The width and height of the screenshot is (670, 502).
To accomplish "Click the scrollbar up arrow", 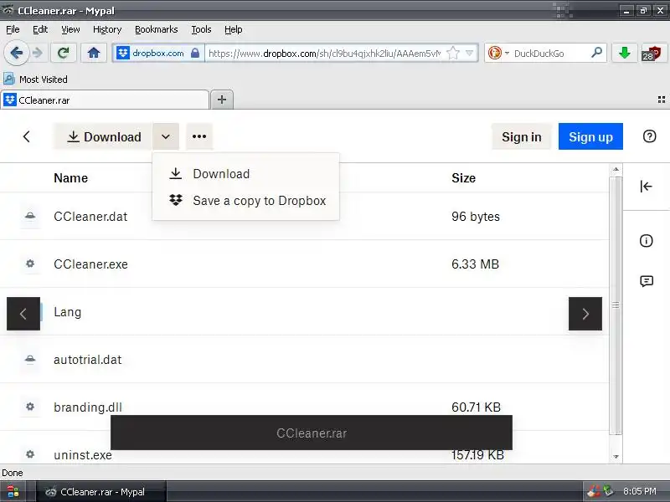I will [616, 170].
